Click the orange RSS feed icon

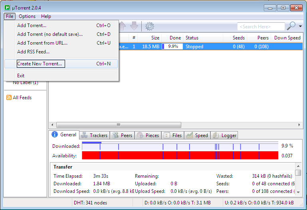[9, 98]
